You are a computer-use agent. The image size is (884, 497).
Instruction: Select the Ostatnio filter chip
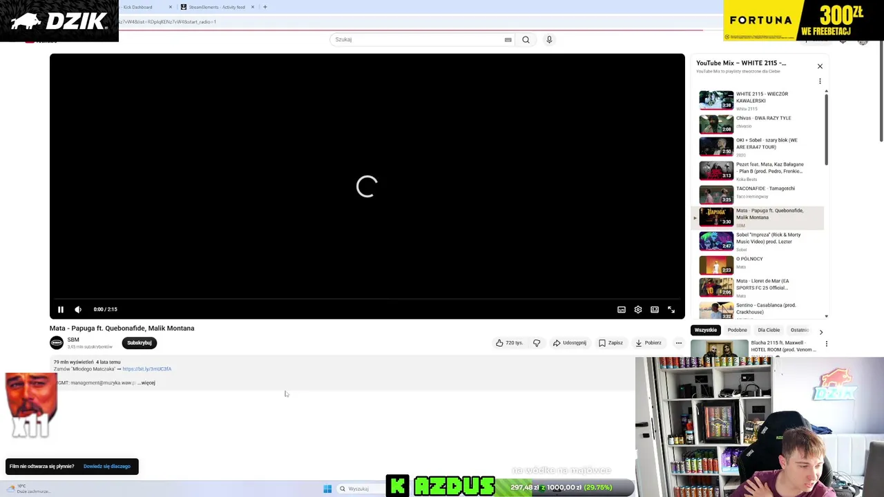(800, 330)
